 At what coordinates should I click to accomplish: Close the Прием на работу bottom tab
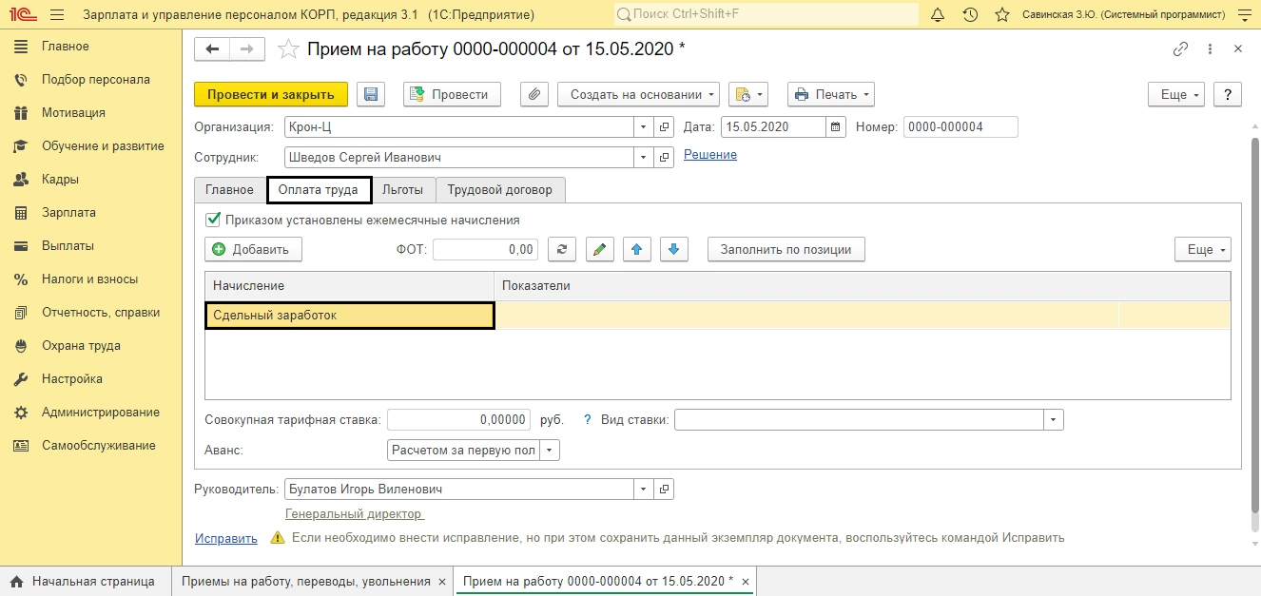click(x=746, y=581)
